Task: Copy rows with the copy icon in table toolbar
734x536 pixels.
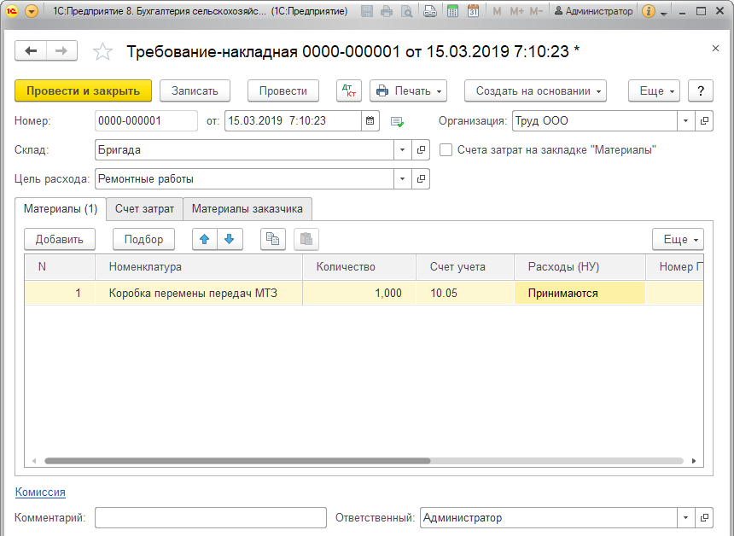Action: (x=272, y=239)
